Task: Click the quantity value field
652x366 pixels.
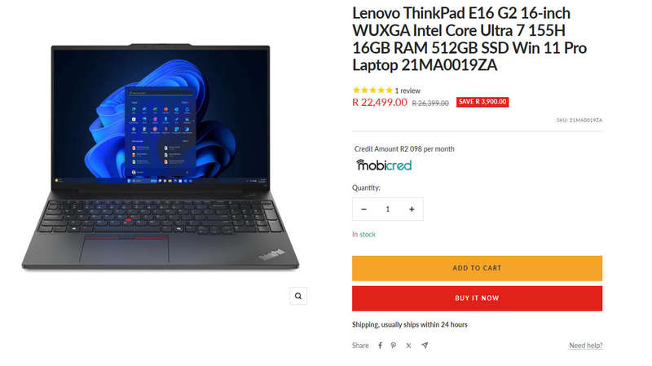Action: 388,209
